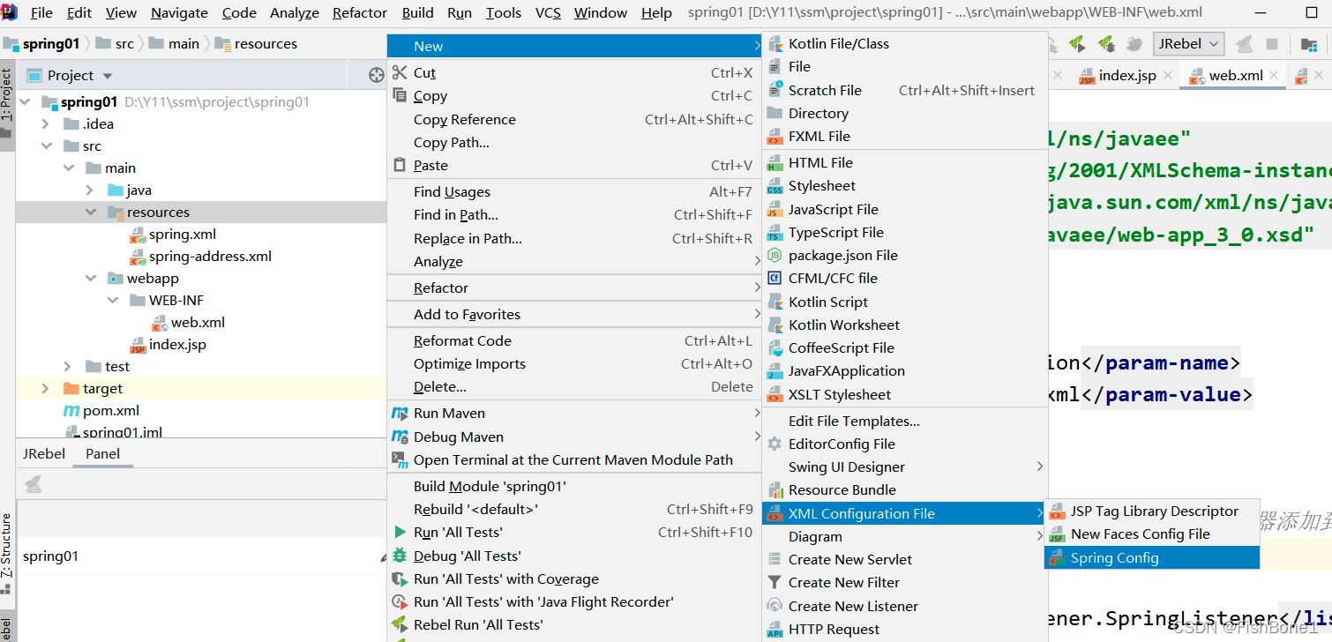1332x642 pixels.
Task: Click the src breadcrumb in the navigation bar
Action: click(116, 44)
